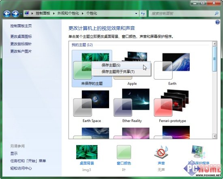Select the pink burst theme in bottom row

click(132, 133)
